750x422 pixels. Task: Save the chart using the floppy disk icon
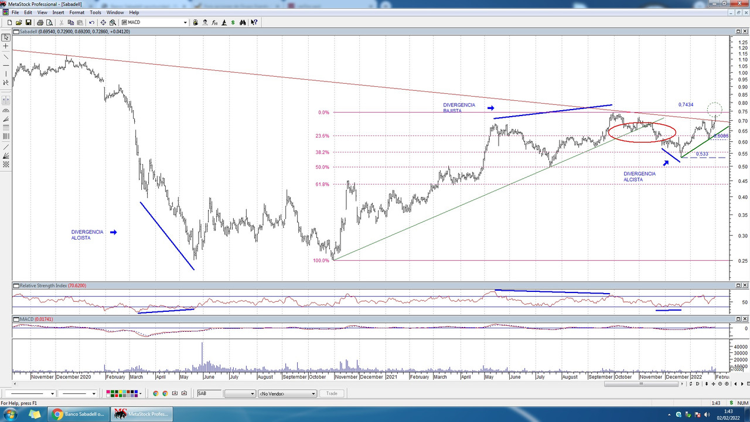point(28,22)
